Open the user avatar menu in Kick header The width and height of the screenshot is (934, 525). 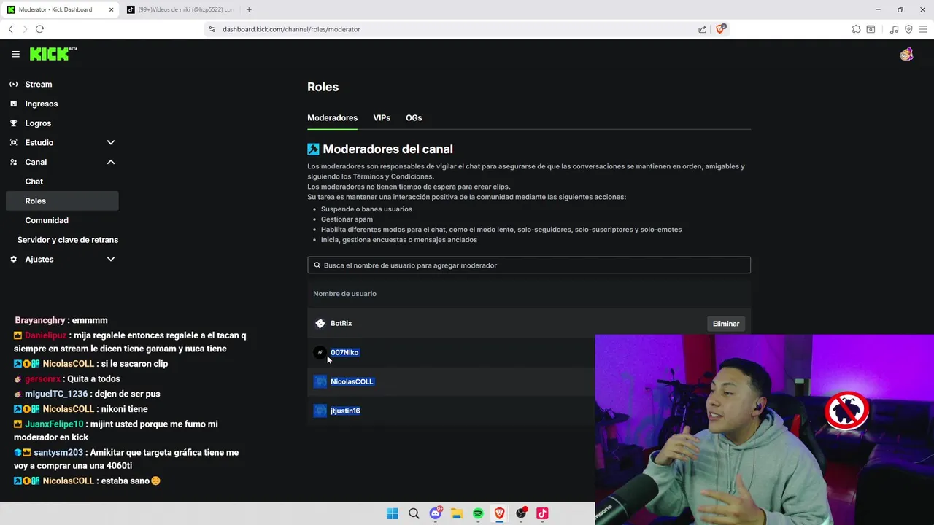tap(906, 54)
